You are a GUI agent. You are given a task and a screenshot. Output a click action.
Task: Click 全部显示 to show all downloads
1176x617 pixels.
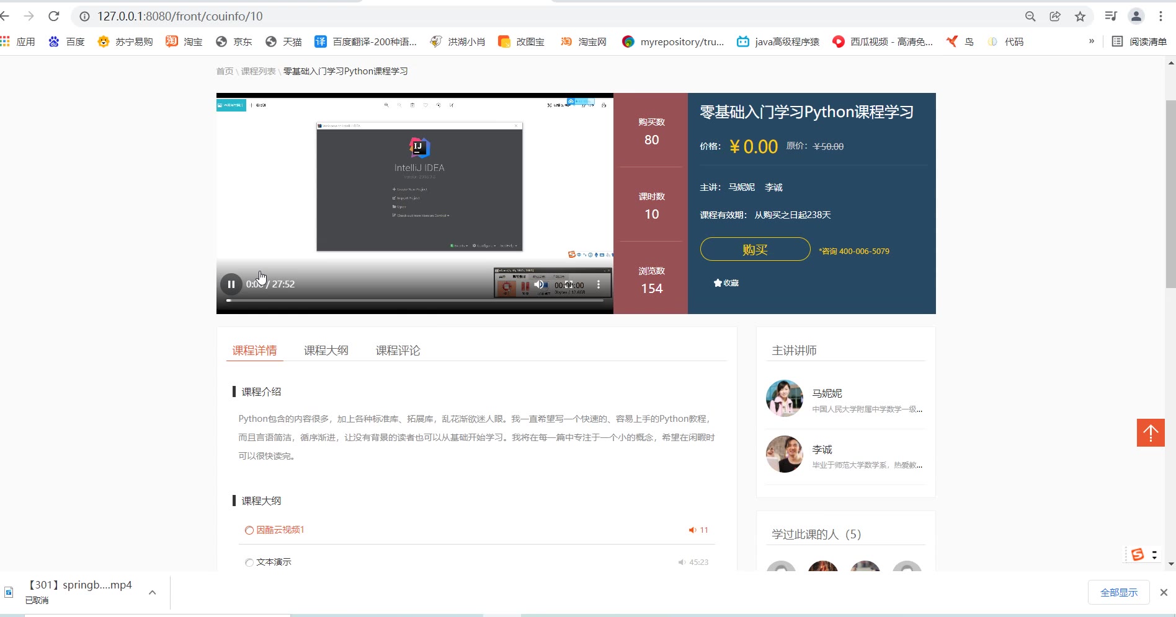[1119, 593]
